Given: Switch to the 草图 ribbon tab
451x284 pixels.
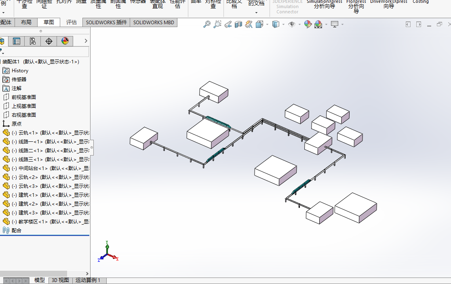Looking at the screenshot, I should coord(49,23).
